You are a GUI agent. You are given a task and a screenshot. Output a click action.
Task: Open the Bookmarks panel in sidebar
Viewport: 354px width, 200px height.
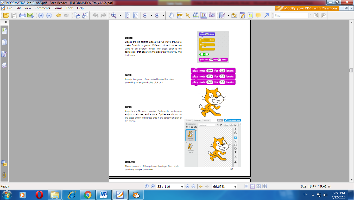click(4, 31)
